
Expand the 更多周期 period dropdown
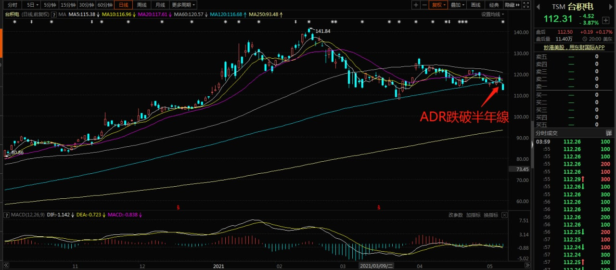point(183,5)
